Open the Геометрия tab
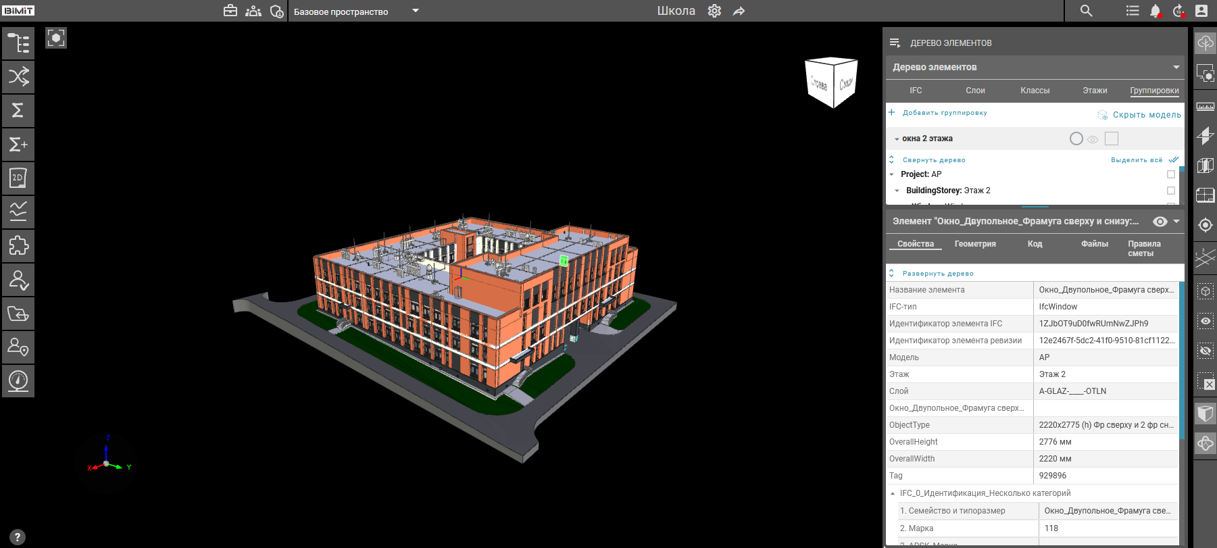 point(974,244)
